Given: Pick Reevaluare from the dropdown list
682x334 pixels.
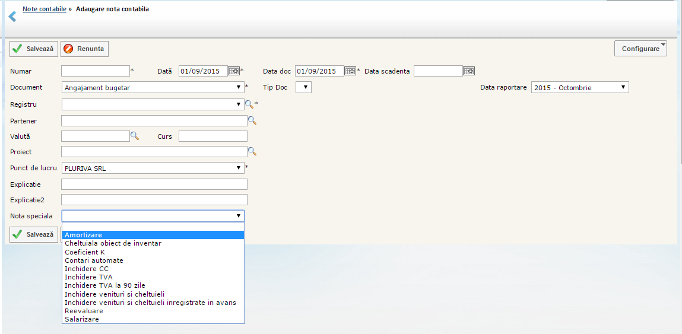Looking at the screenshot, I should pyautogui.click(x=84, y=311).
